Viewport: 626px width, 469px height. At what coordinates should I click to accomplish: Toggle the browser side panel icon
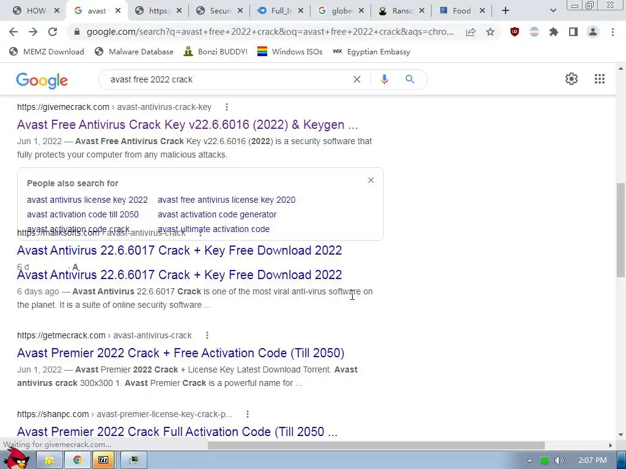[x=573, y=32]
